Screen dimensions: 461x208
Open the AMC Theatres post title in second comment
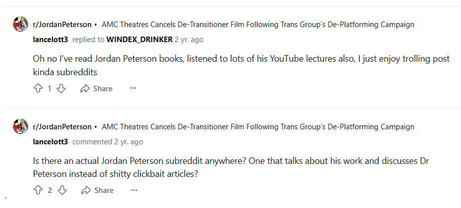pyautogui.click(x=258, y=127)
